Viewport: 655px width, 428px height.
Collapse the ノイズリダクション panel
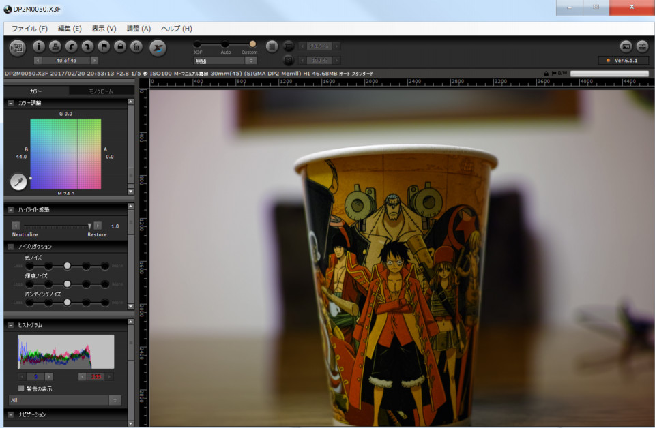(x=11, y=247)
